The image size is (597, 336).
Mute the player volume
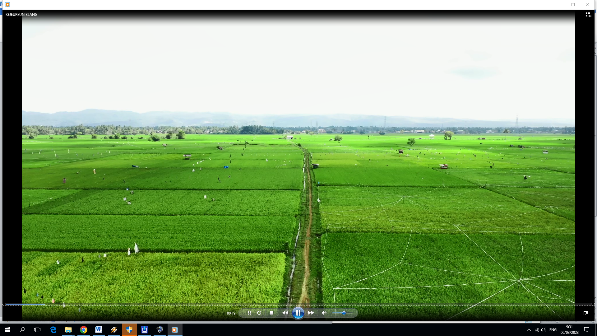[x=324, y=313]
